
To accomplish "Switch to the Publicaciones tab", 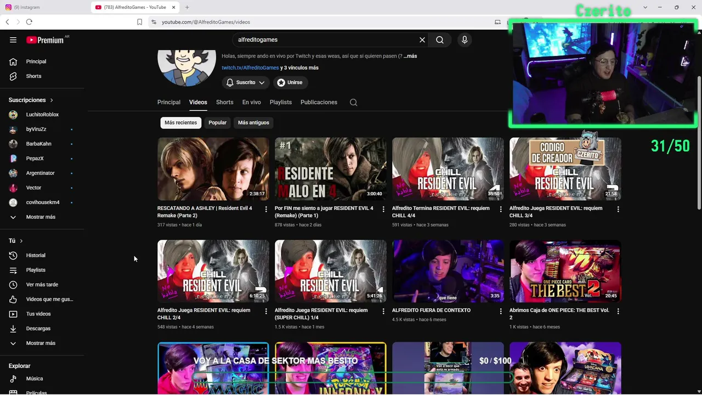I will pyautogui.click(x=319, y=103).
